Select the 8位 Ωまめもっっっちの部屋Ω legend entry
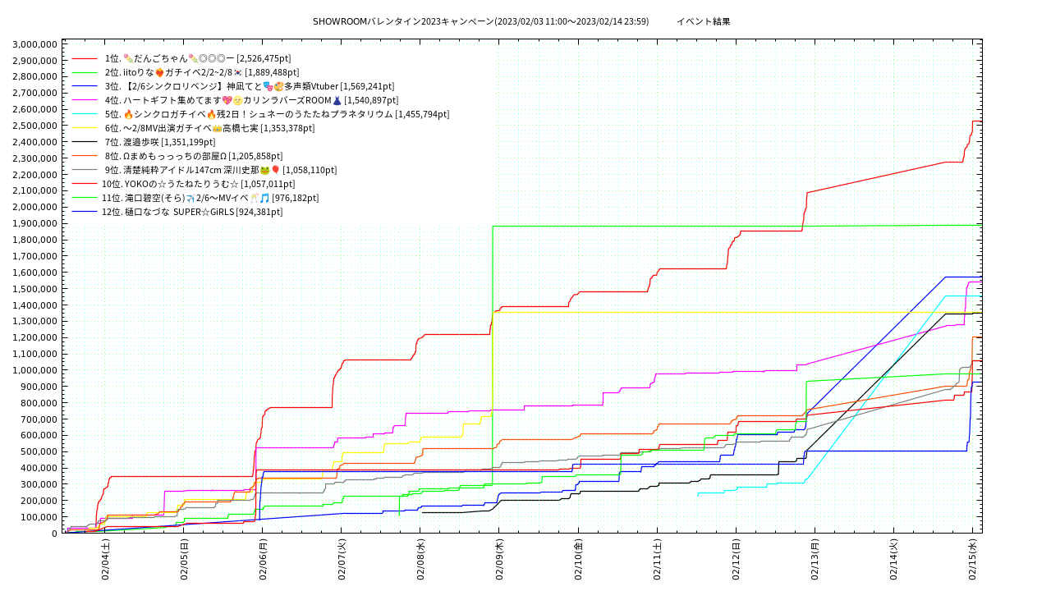This screenshot has height=591, width=1051. coord(194,156)
